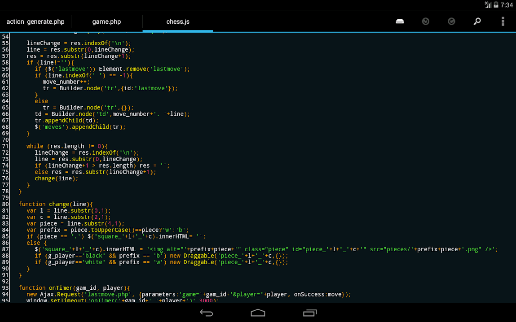
Task: Open the recent apps switcher
Action: [309, 313]
